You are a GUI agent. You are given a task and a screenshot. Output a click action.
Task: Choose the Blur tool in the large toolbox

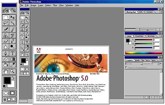tap(6, 47)
